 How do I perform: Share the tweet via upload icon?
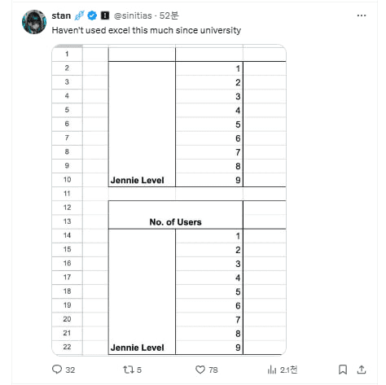(362, 370)
